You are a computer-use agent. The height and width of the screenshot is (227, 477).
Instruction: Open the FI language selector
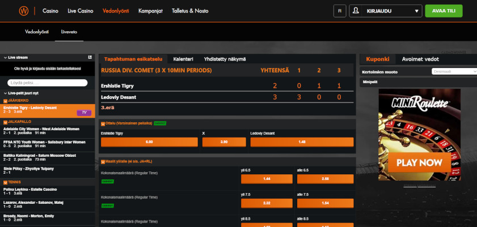click(340, 11)
